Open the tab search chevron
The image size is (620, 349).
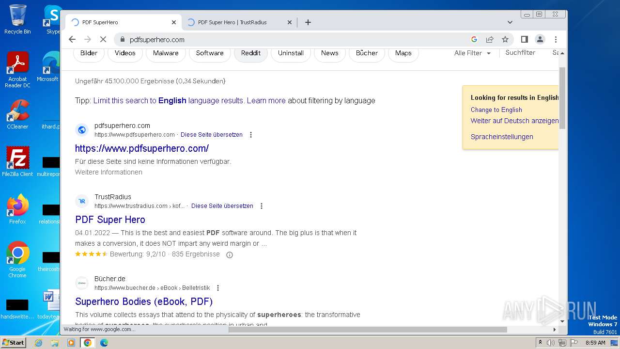coord(510,22)
